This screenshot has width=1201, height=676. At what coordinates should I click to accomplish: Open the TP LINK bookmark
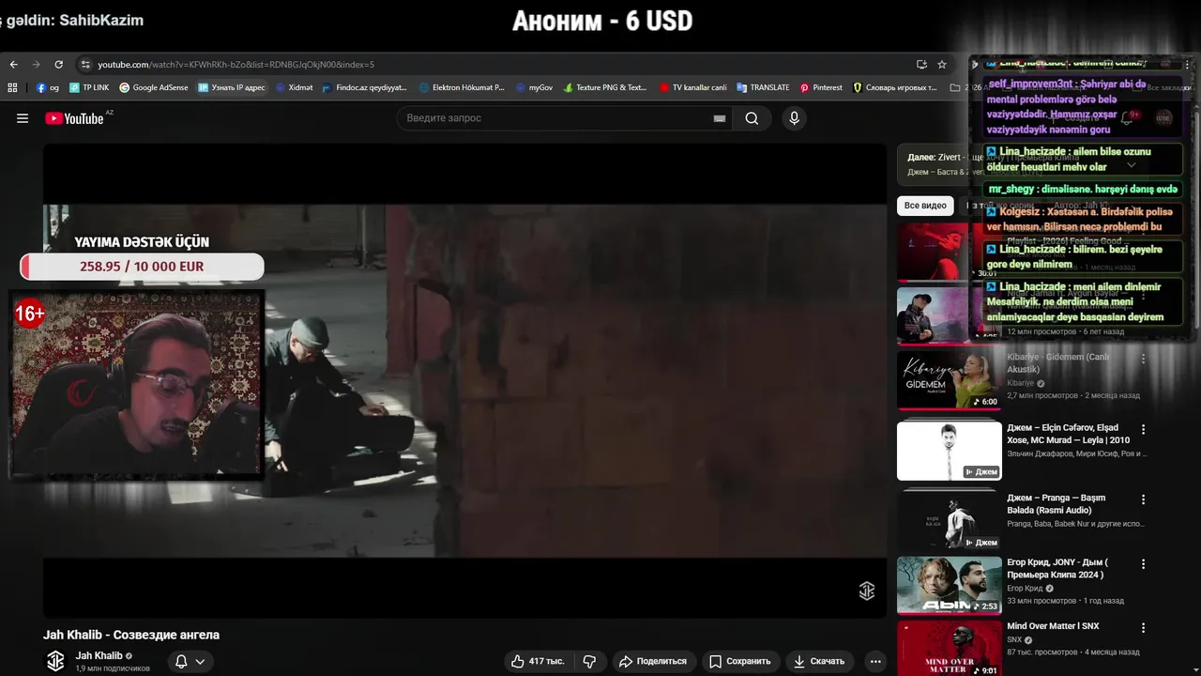89,87
